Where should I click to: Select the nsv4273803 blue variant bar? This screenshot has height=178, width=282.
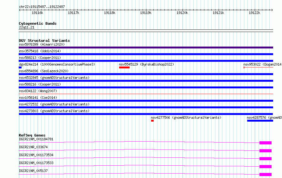pos(146,114)
